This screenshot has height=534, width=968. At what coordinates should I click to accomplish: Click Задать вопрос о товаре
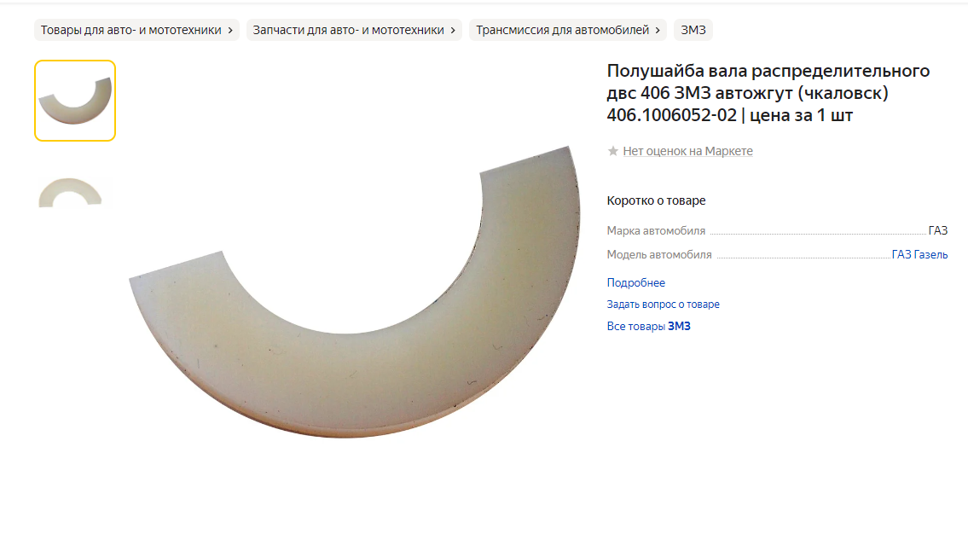click(663, 305)
